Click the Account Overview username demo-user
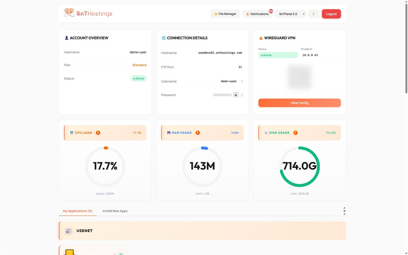 click(138, 52)
